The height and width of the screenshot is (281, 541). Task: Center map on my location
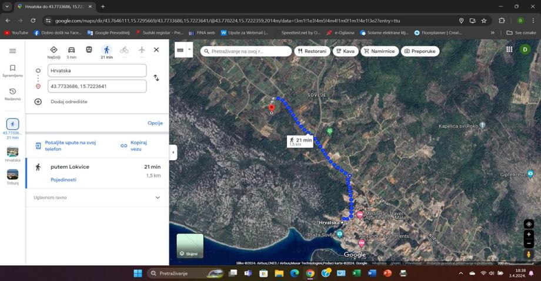coord(529,224)
